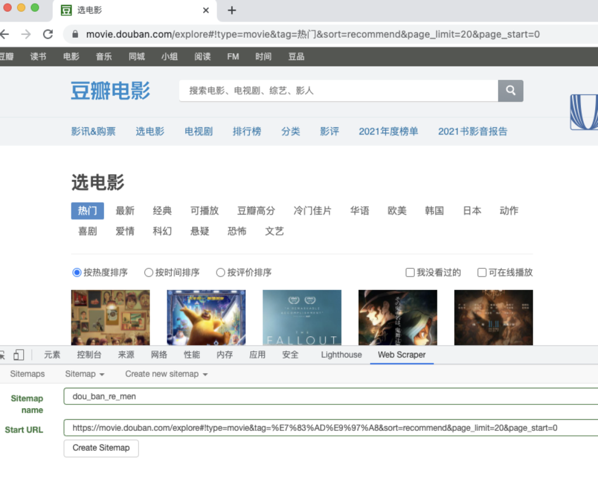Switch to the Lighthouse tab
Image resolution: width=598 pixels, height=495 pixels.
(341, 355)
